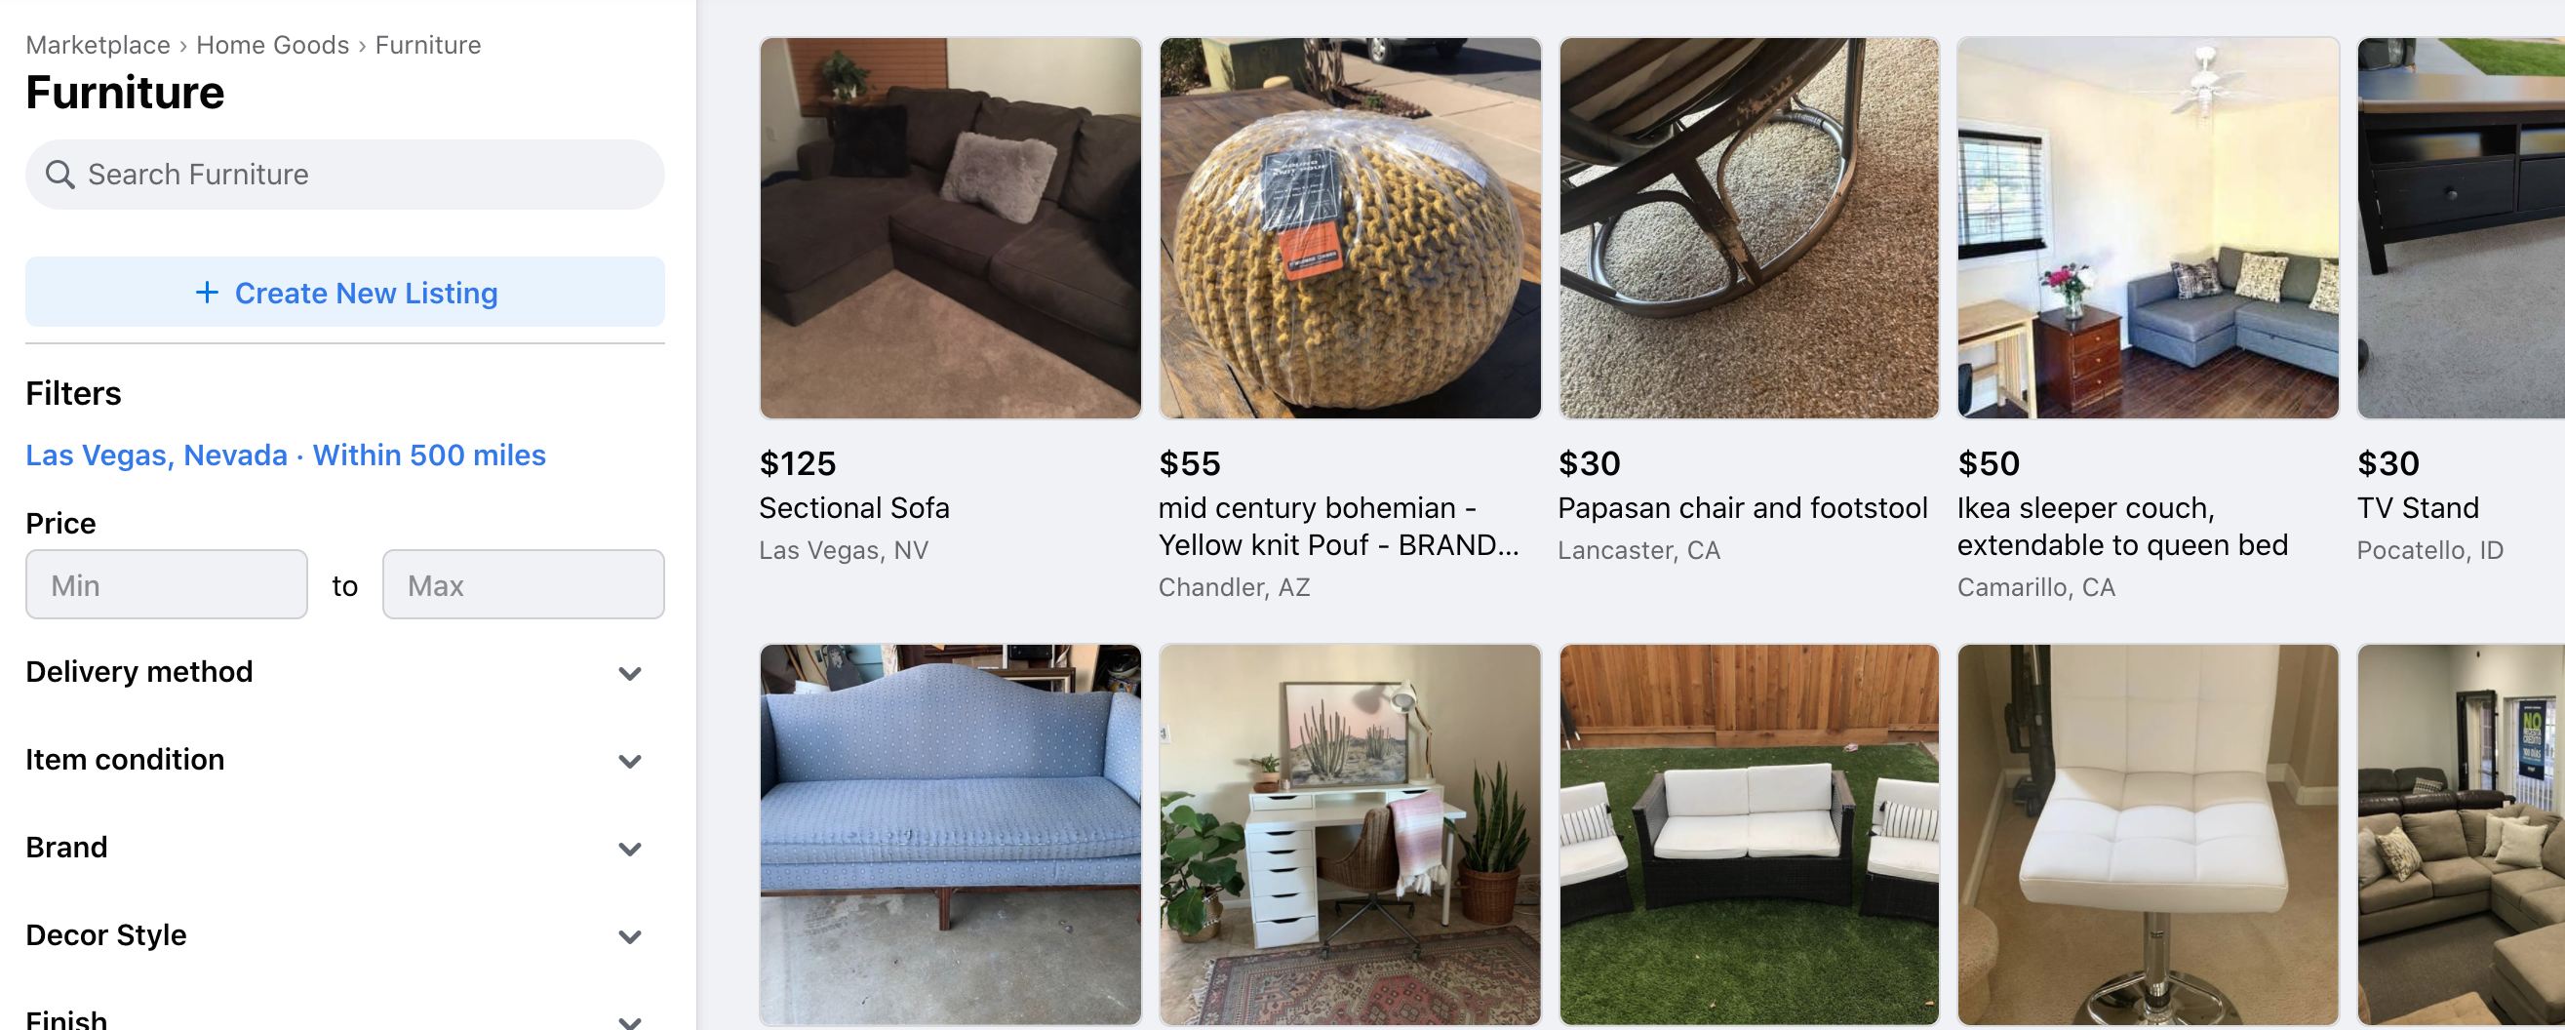
Task: Go to Marketplace breadcrumb
Action: point(98,45)
